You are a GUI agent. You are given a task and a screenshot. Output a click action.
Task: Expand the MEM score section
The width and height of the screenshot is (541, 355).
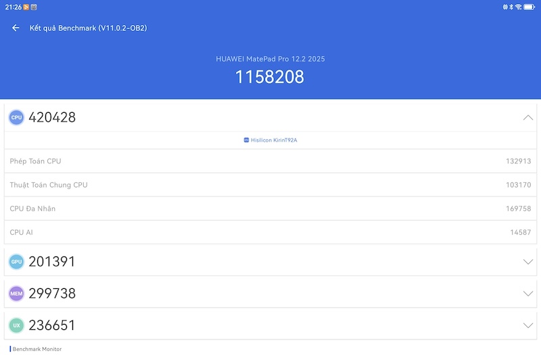coord(528,294)
